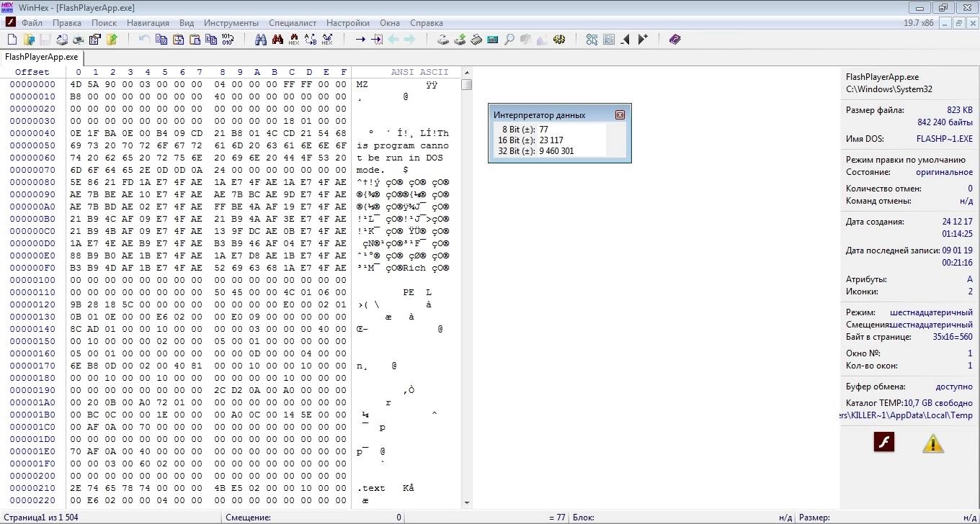Click the hex editor scroll-up arrow
Image resolution: width=980 pixels, height=524 pixels.
(467, 73)
